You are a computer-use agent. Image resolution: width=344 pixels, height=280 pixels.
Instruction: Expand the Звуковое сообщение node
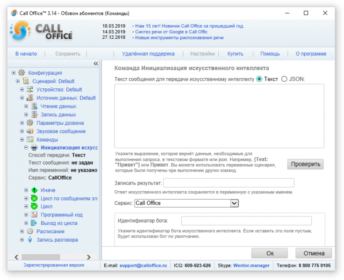22,131
